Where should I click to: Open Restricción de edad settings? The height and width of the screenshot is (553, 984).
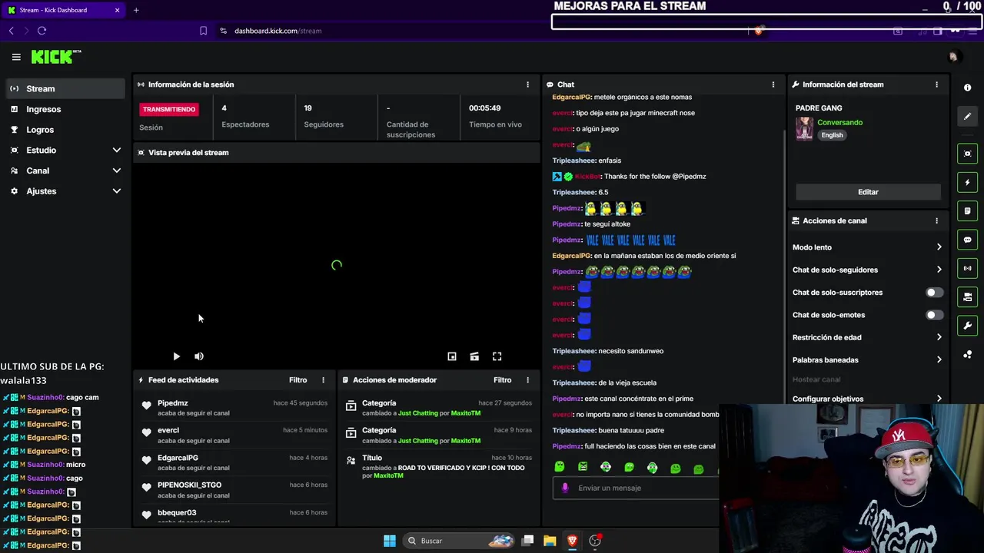point(867,337)
